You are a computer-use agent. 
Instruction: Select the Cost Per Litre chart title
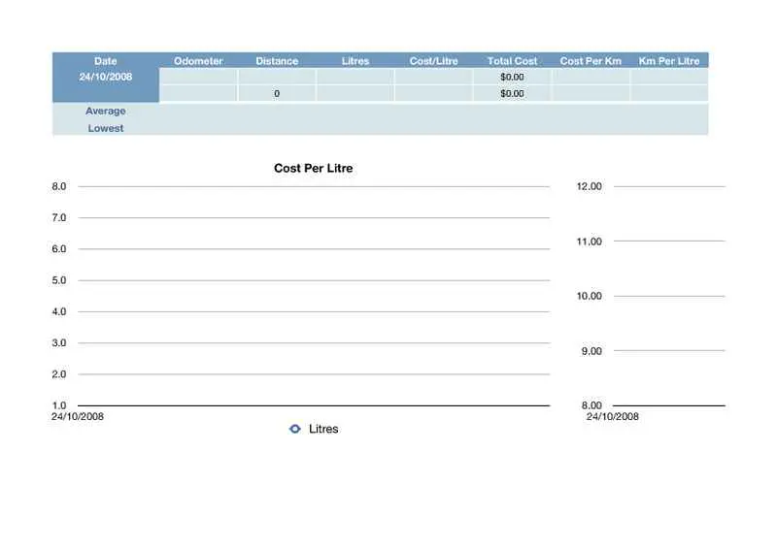tap(313, 169)
